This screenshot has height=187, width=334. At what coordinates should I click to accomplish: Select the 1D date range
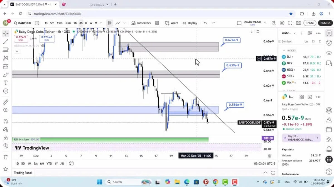[17, 163]
